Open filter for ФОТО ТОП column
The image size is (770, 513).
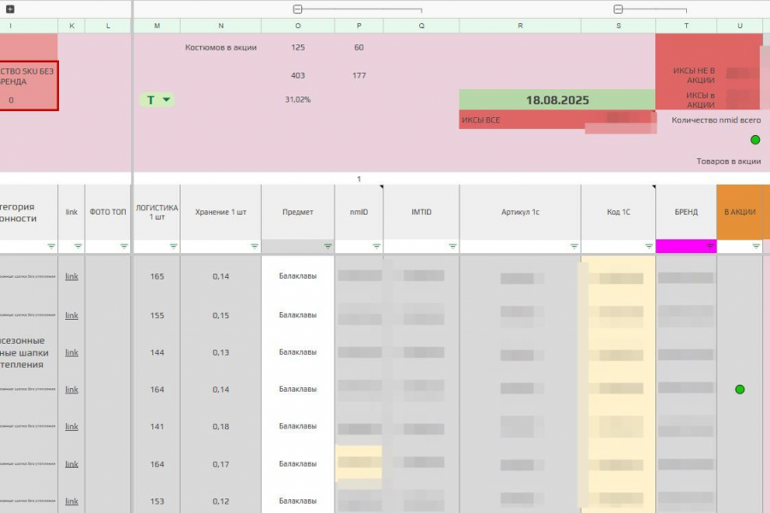pos(124,246)
